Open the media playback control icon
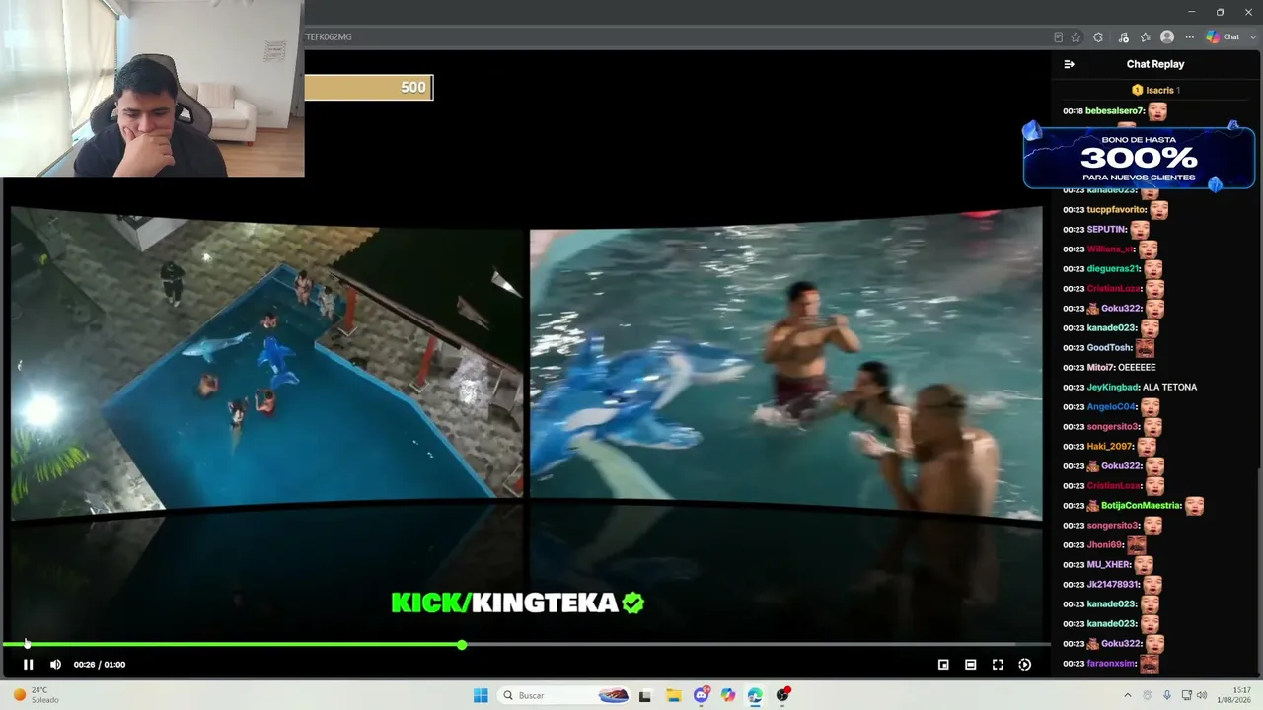This screenshot has width=1263, height=710. (1123, 37)
